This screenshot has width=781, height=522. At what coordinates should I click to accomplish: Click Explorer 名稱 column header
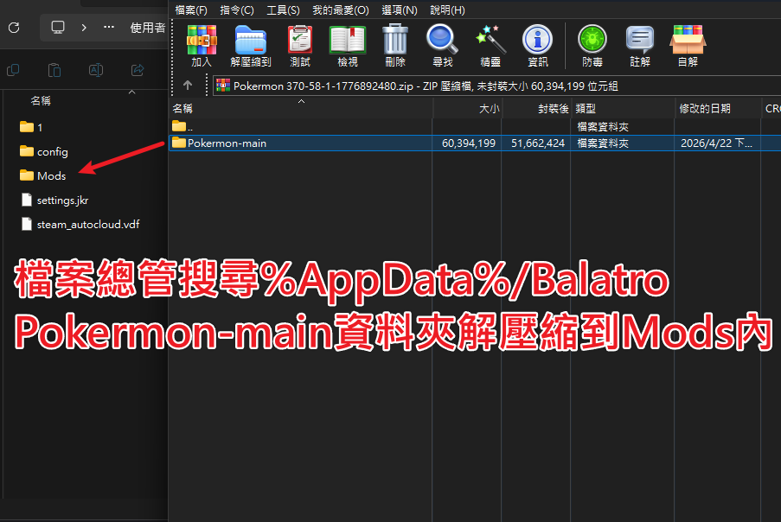41,100
